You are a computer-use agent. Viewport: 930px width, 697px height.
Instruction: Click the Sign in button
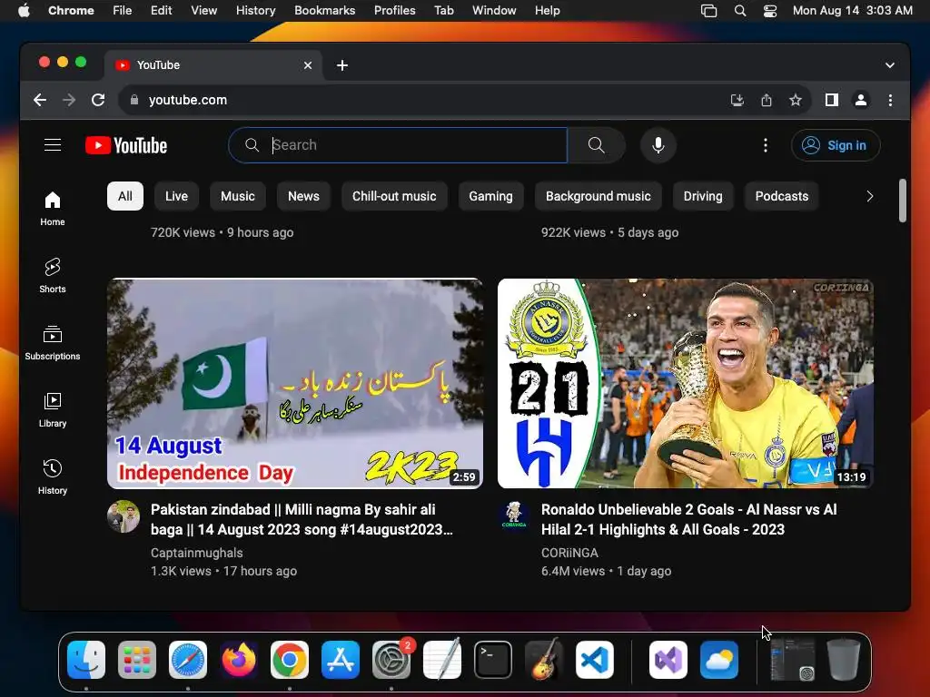click(836, 145)
